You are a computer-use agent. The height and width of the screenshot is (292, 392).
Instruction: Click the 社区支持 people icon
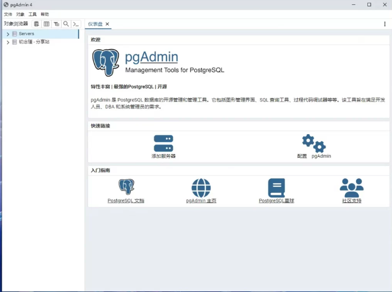352,188
